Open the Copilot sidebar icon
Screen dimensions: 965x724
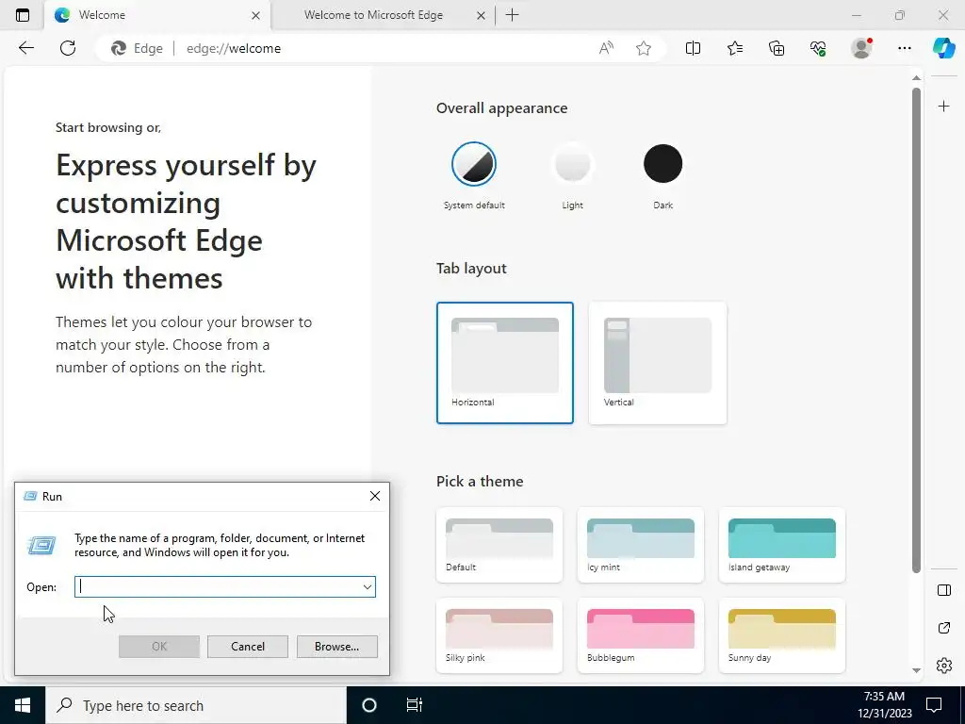943,48
